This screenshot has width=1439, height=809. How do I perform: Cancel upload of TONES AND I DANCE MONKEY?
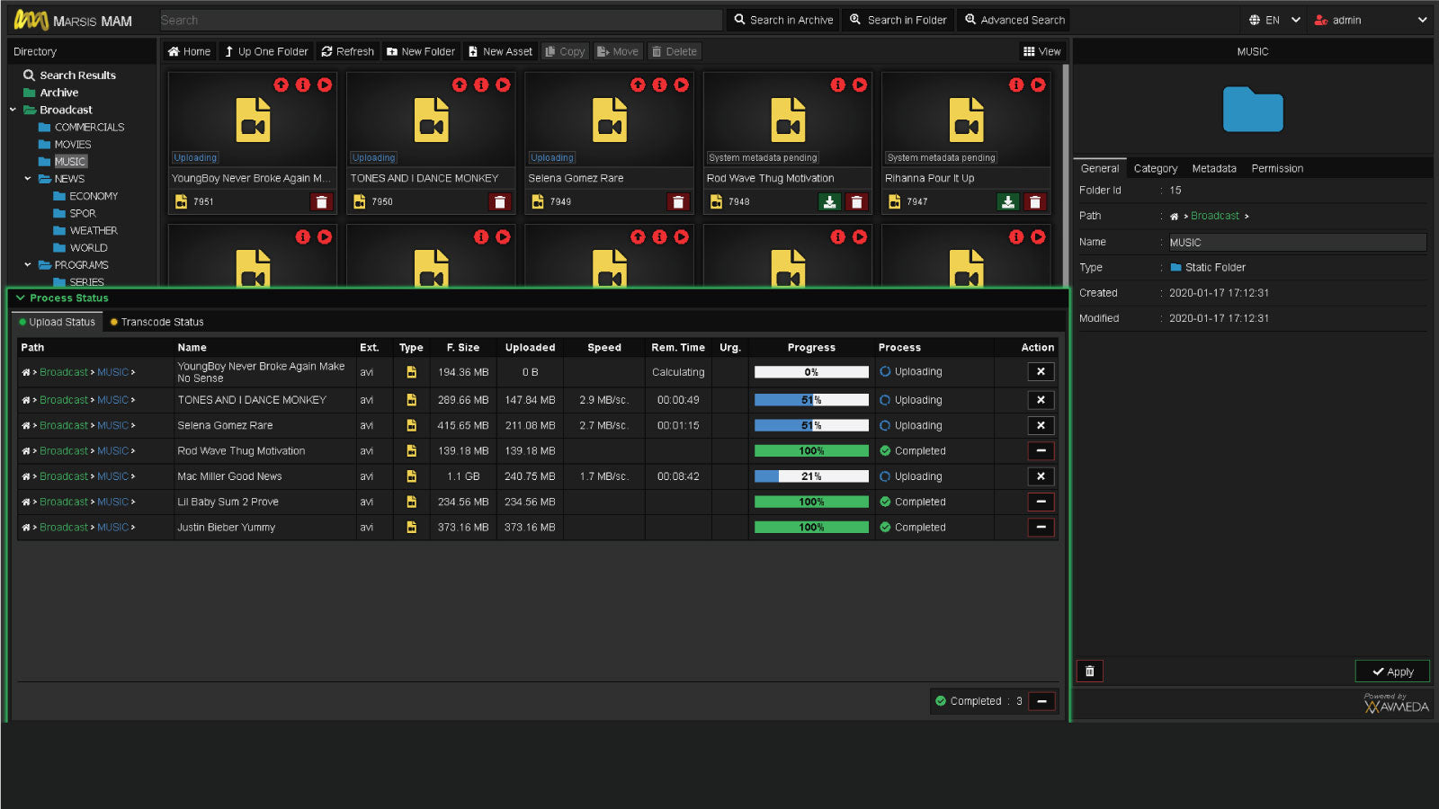(x=1041, y=400)
